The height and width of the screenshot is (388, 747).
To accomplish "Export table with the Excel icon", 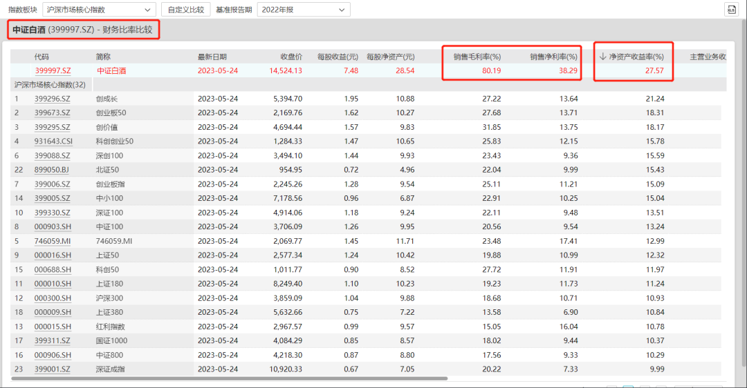I will 731,10.
